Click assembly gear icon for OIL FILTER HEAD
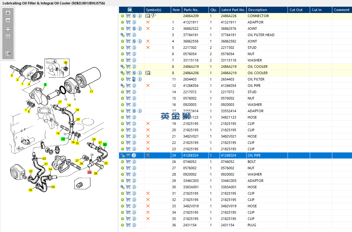This screenshot has height=232, width=352. coord(122,35)
